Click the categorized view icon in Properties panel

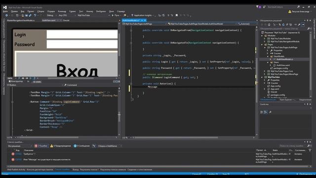pos(261,112)
